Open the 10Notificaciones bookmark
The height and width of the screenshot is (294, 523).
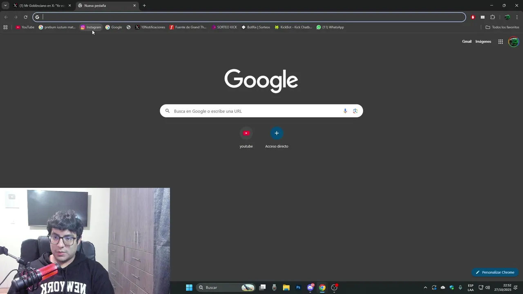tap(150, 27)
